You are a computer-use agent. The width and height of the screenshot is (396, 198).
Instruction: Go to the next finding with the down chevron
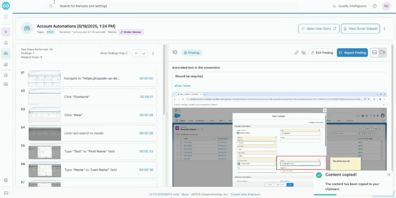[144, 53]
